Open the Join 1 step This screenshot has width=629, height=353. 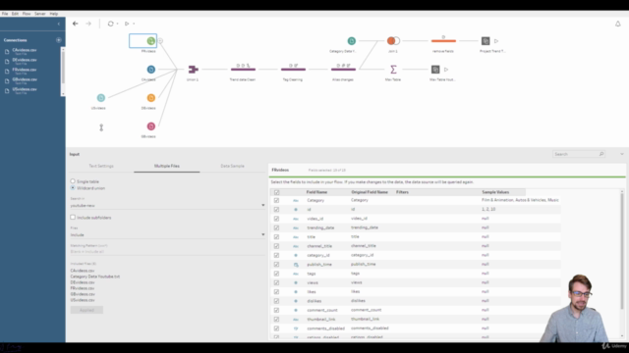393,41
